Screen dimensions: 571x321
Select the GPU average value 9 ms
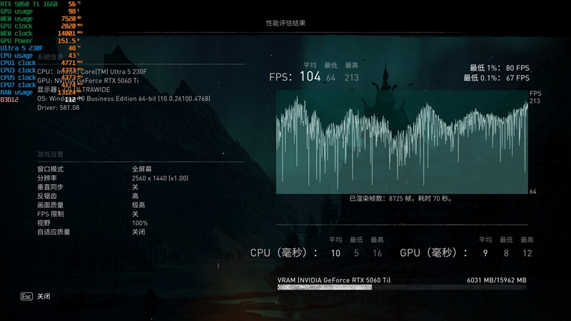(485, 253)
